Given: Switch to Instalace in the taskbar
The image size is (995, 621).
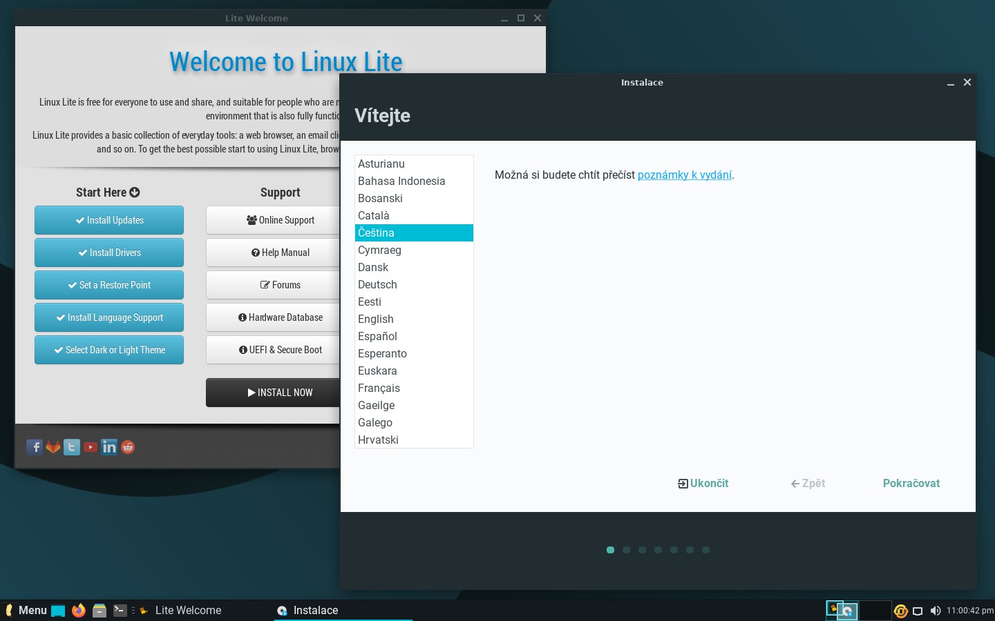Looking at the screenshot, I should point(343,611).
